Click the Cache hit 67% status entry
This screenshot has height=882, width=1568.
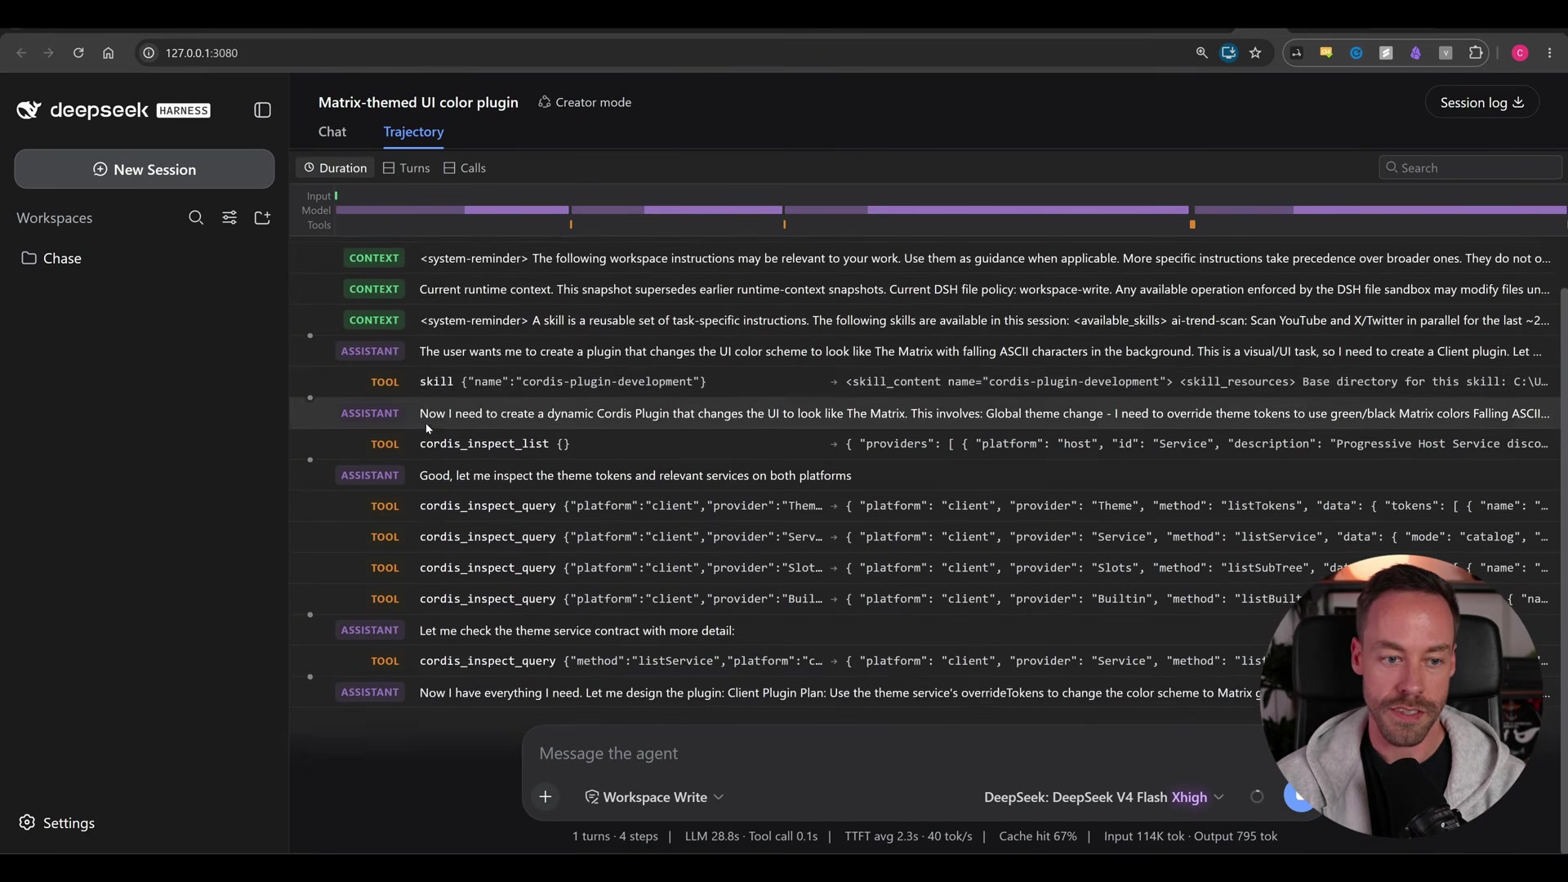coord(1038,836)
